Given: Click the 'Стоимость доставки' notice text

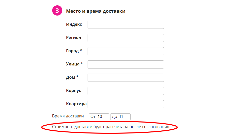Looking at the screenshot, I should [x=110, y=127].
